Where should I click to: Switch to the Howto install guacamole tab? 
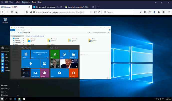point(48,7)
